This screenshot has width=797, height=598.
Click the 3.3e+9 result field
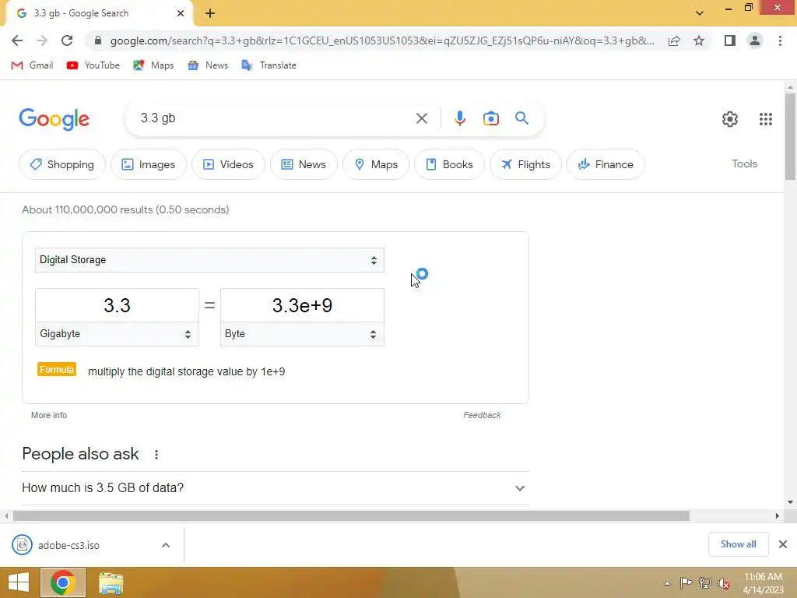[302, 305]
